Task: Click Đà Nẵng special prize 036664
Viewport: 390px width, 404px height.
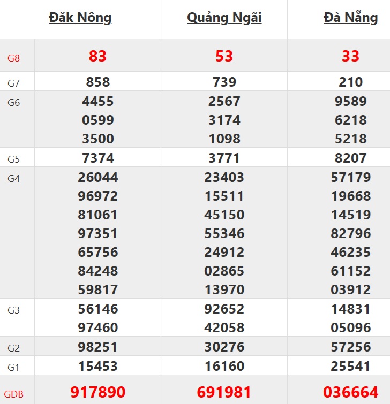Action: point(350,392)
